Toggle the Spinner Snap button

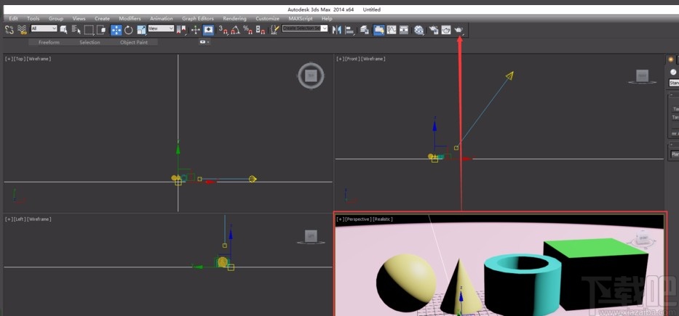tap(261, 29)
